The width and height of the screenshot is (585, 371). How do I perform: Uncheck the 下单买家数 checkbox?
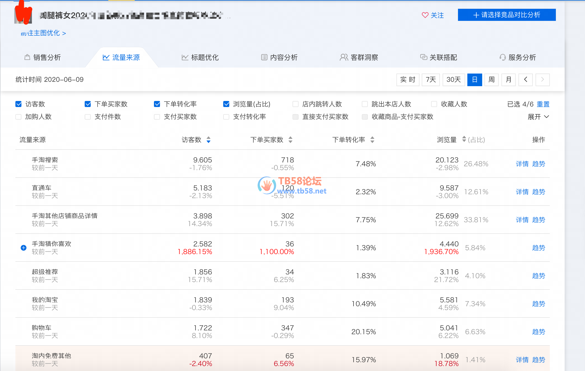(88, 104)
